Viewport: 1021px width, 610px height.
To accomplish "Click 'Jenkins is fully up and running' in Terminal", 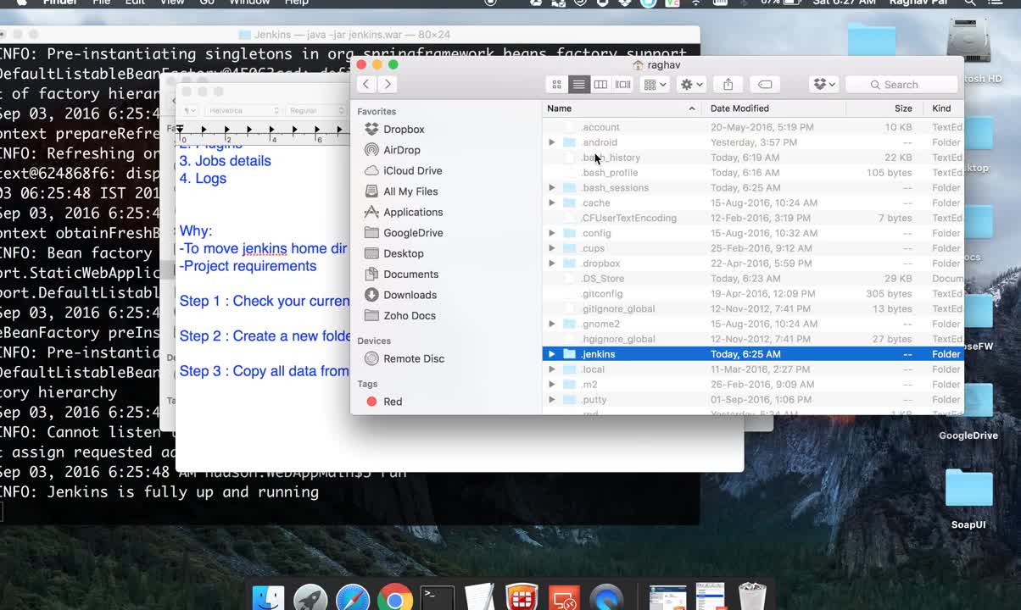I will 183,492.
